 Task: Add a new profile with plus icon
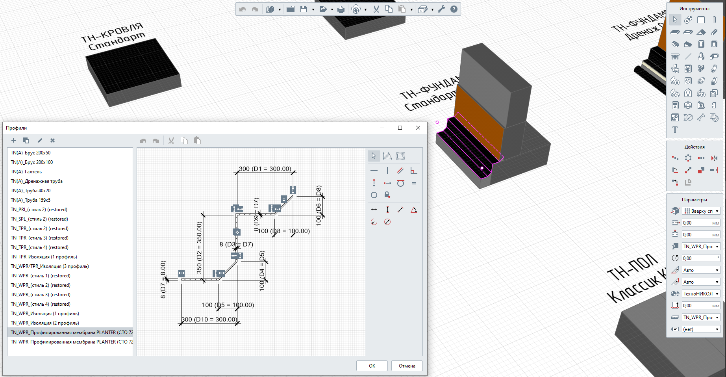(13, 141)
